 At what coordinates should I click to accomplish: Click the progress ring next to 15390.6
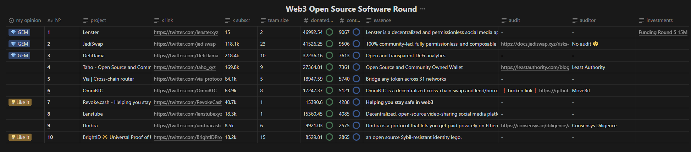tap(329, 102)
